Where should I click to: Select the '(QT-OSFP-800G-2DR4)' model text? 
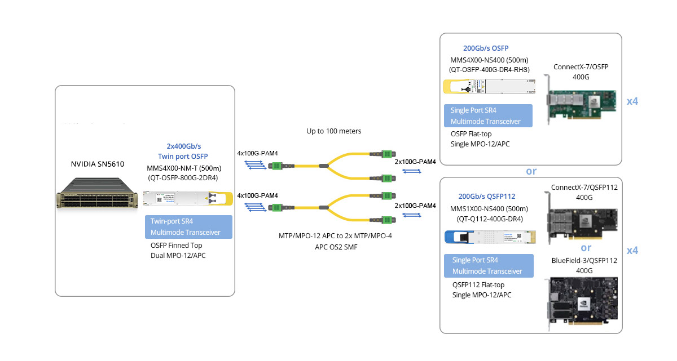[183, 178]
